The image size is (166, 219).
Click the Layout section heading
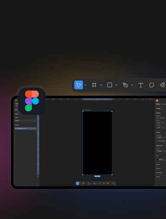(158, 133)
